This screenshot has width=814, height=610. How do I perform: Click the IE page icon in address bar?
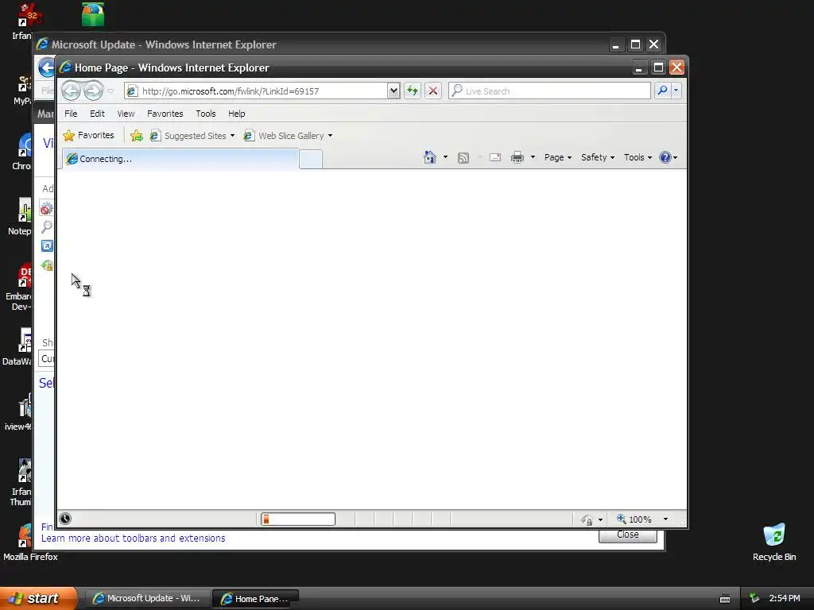pyautogui.click(x=132, y=91)
